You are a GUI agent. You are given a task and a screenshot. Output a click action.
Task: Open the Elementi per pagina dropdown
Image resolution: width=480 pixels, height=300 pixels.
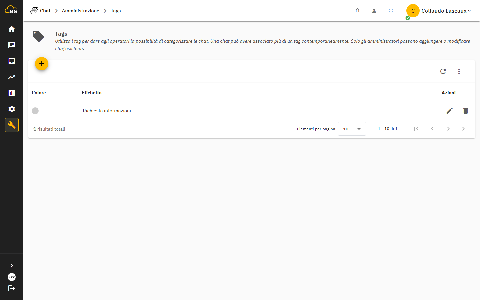352,129
